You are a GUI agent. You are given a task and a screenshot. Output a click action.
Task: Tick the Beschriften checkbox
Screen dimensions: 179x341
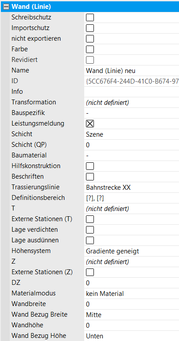click(90, 177)
